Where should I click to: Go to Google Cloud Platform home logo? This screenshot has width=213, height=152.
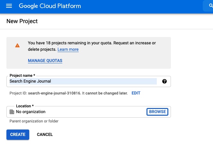point(50,6)
